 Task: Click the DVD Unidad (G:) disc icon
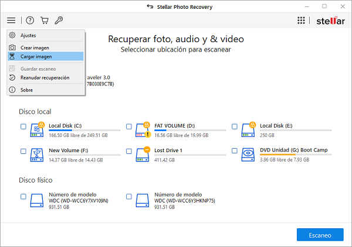(x=248, y=155)
